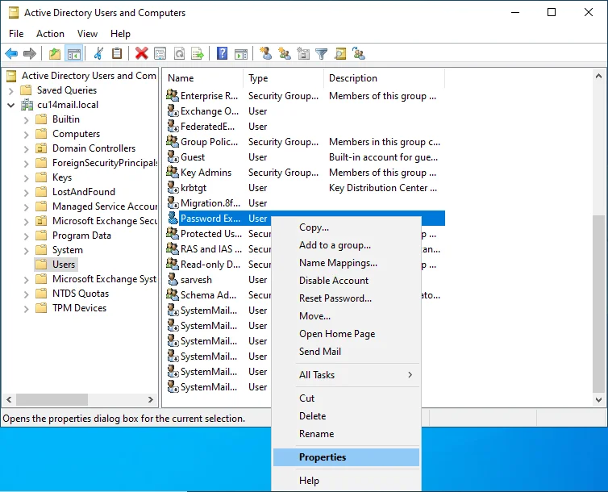The height and width of the screenshot is (492, 608).
Task: Click the krbtgt user account icon
Action: 173,188
